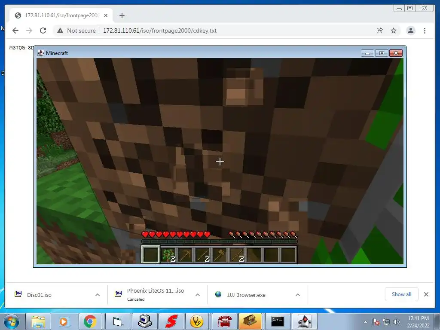This screenshot has width=440, height=330.
Task: Show hidden system tray icons
Action: pos(365,322)
